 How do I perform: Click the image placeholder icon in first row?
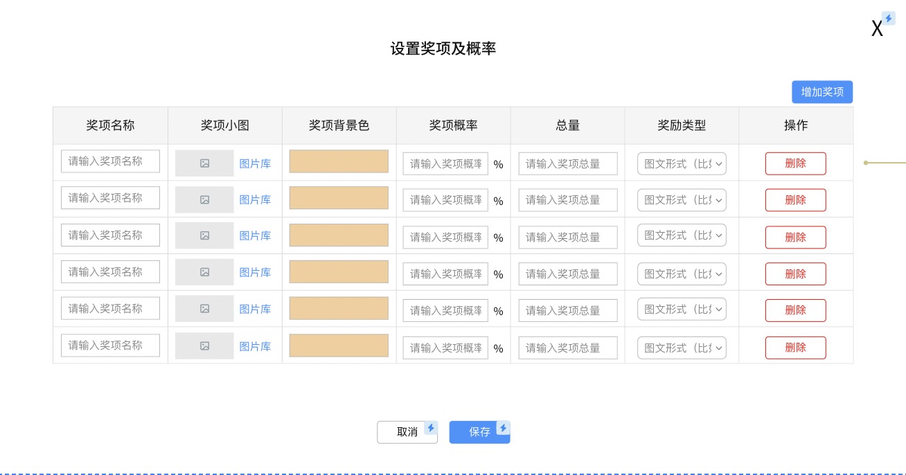(x=204, y=163)
